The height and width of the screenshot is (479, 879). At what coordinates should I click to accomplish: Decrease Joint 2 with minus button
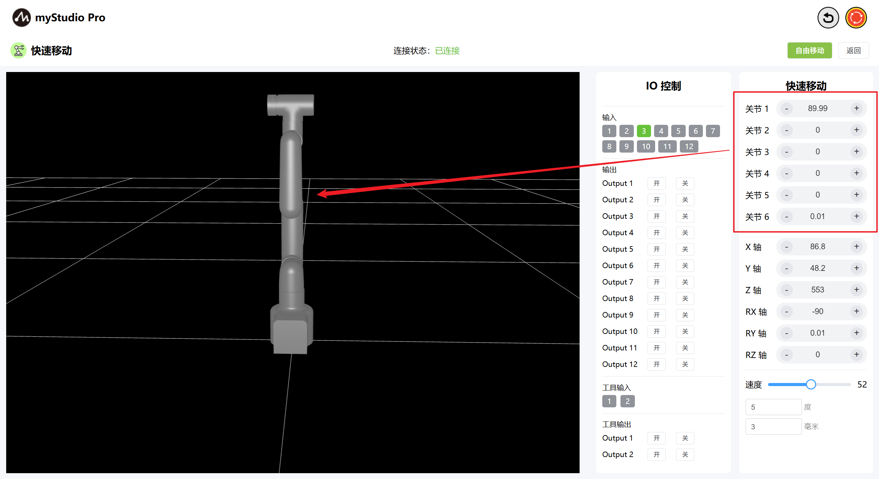[786, 130]
